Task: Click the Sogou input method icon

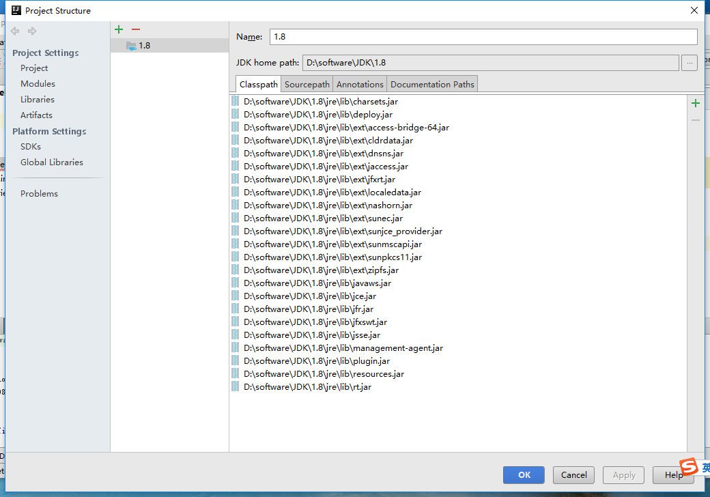Action: tap(688, 467)
